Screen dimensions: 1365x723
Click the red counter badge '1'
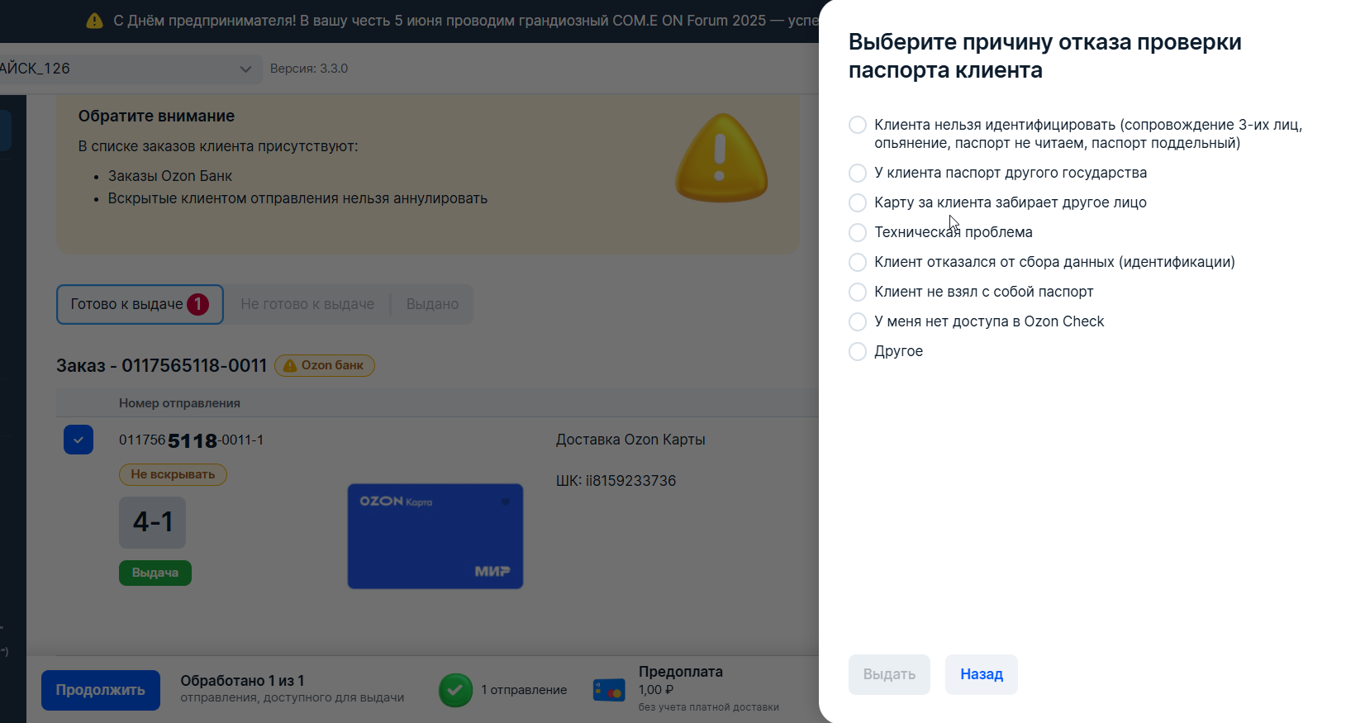[197, 305]
